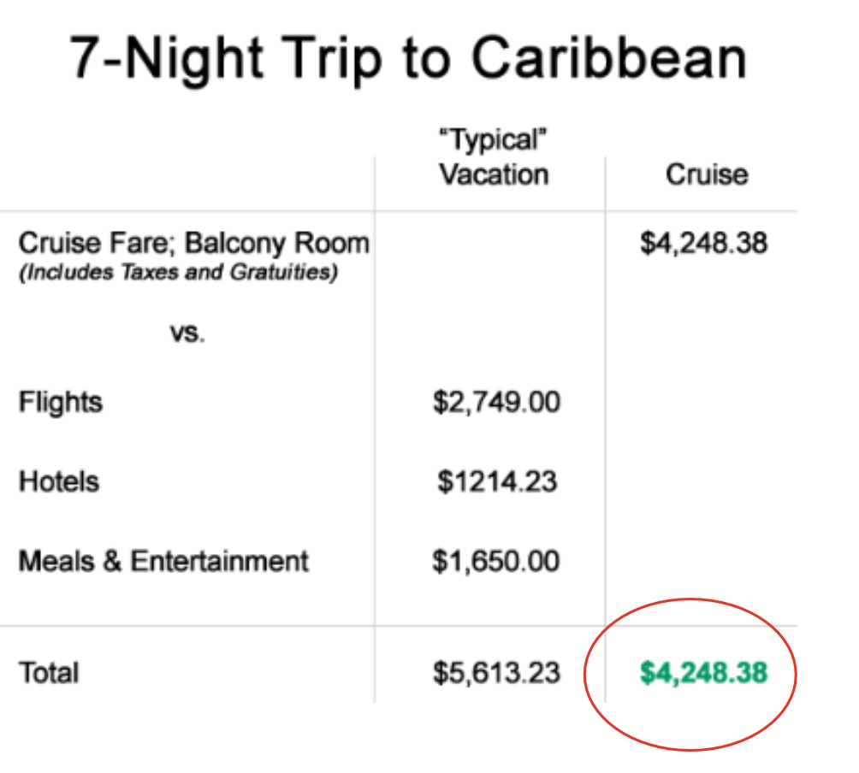Image resolution: width=859 pixels, height=773 pixels.
Task: Select the Cruise column header
Action: 706,174
